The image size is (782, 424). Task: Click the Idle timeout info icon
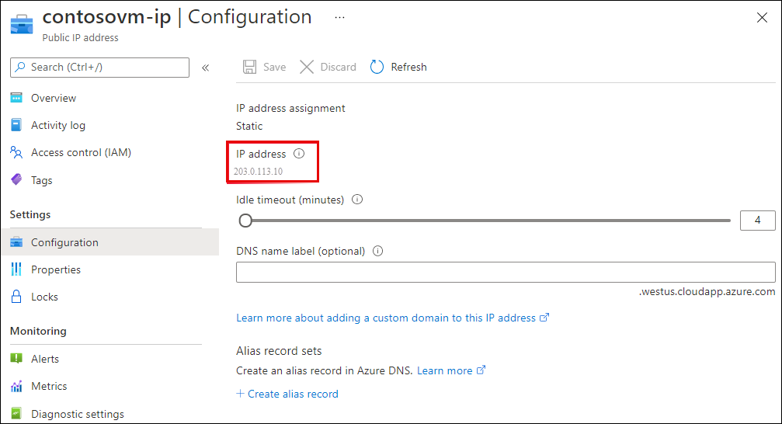357,200
